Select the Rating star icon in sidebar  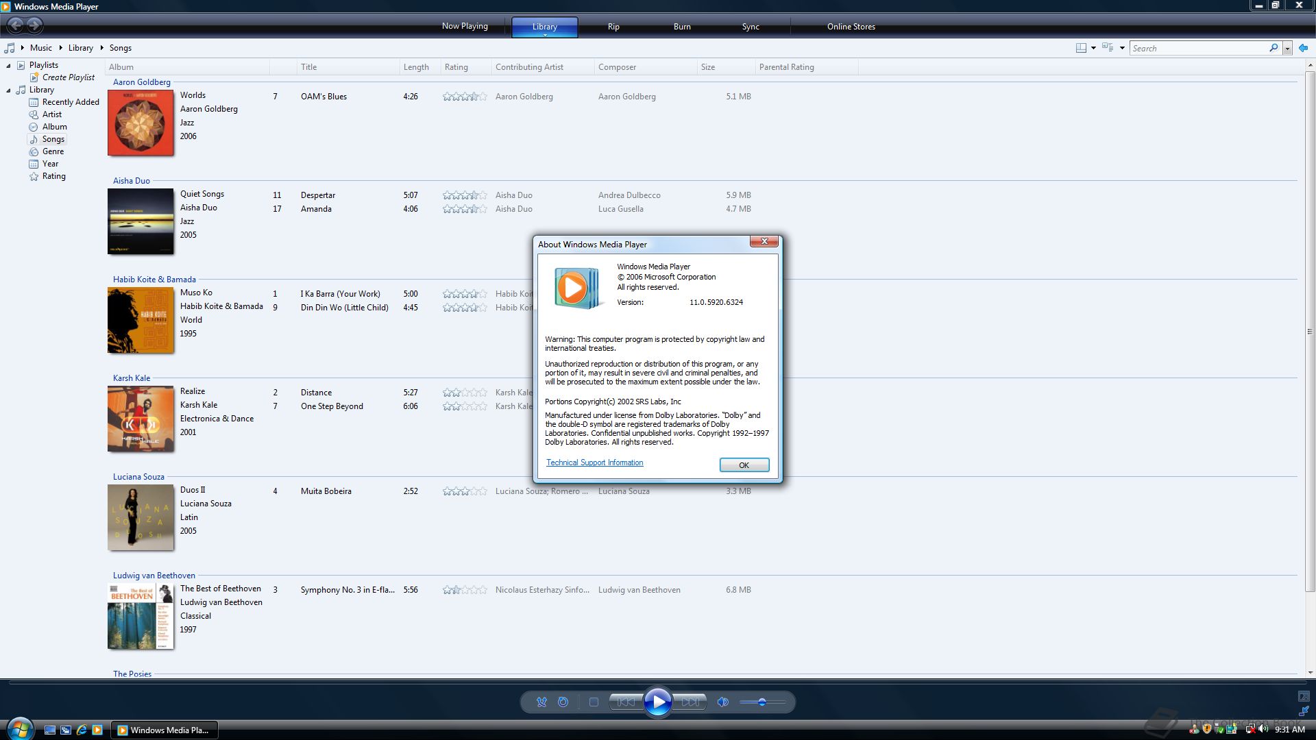[34, 176]
